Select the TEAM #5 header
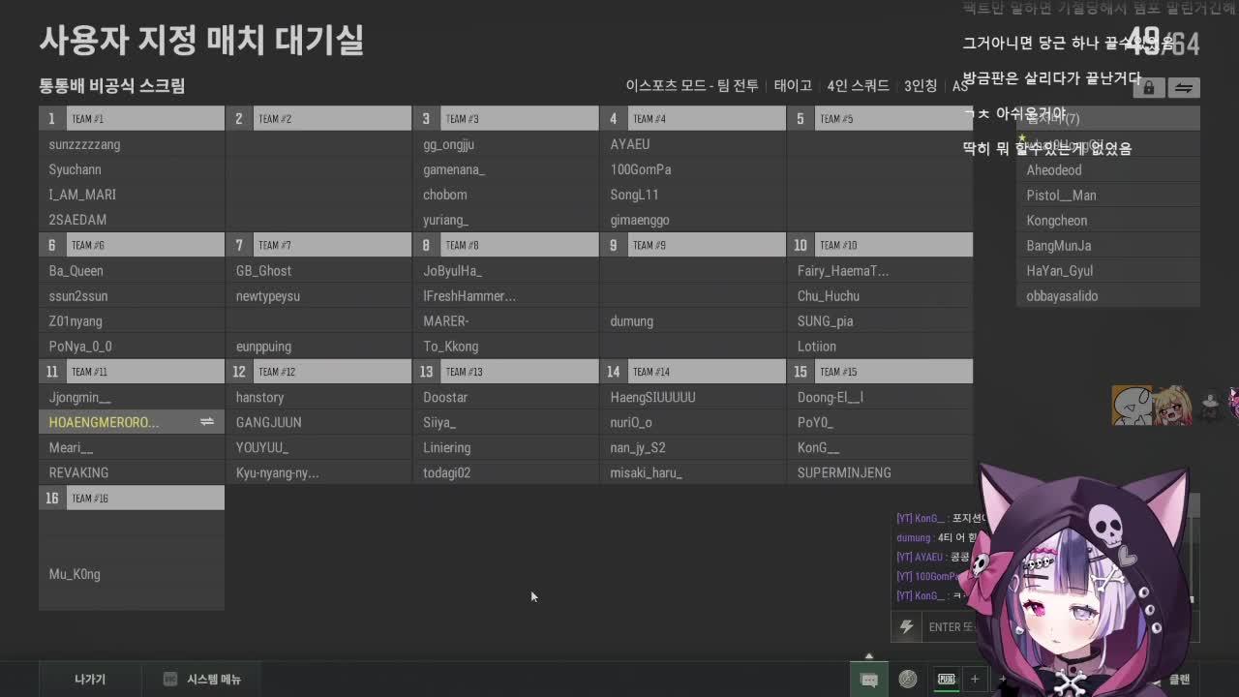This screenshot has width=1239, height=697. coord(880,118)
